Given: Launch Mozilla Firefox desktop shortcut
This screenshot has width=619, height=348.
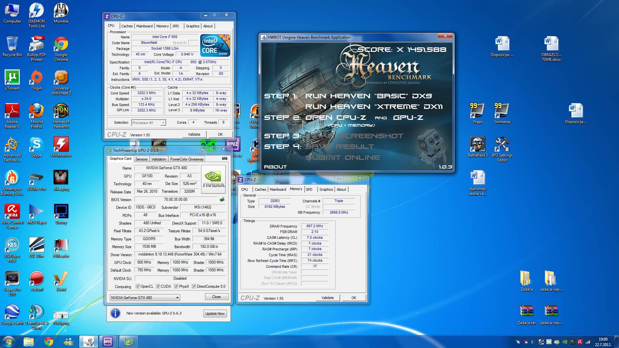Looking at the screenshot, I should click(36, 116).
